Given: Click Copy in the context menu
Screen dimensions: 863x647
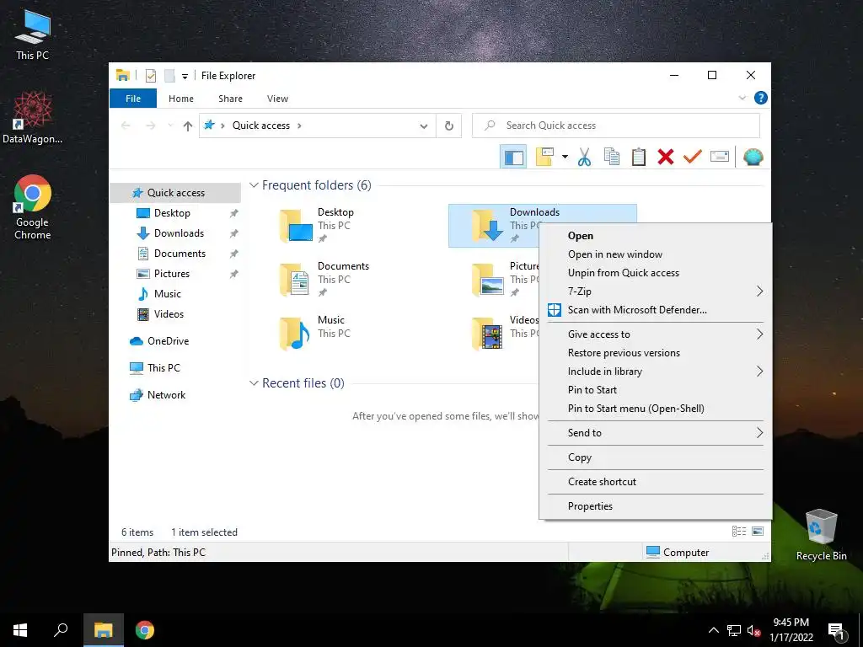Looking at the screenshot, I should (656, 457).
